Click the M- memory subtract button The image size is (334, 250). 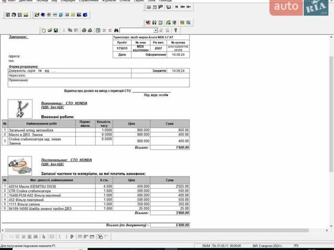click(188, 7)
